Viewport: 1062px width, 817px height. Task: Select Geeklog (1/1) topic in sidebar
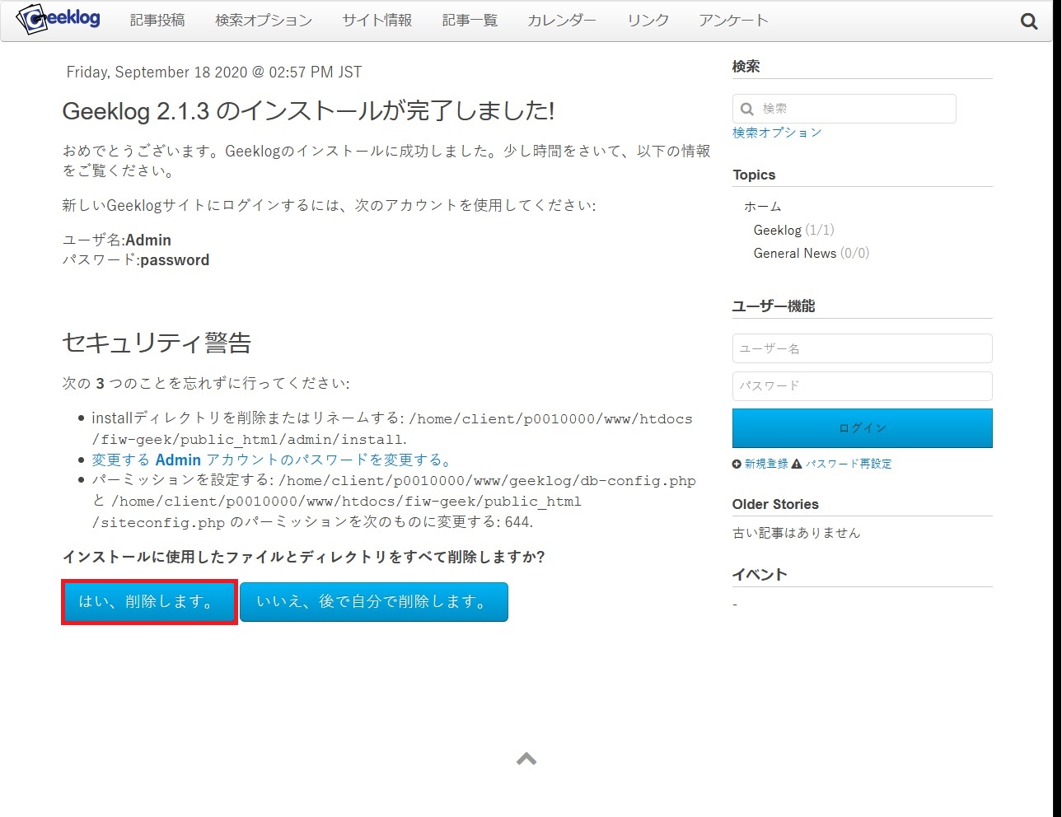point(793,230)
